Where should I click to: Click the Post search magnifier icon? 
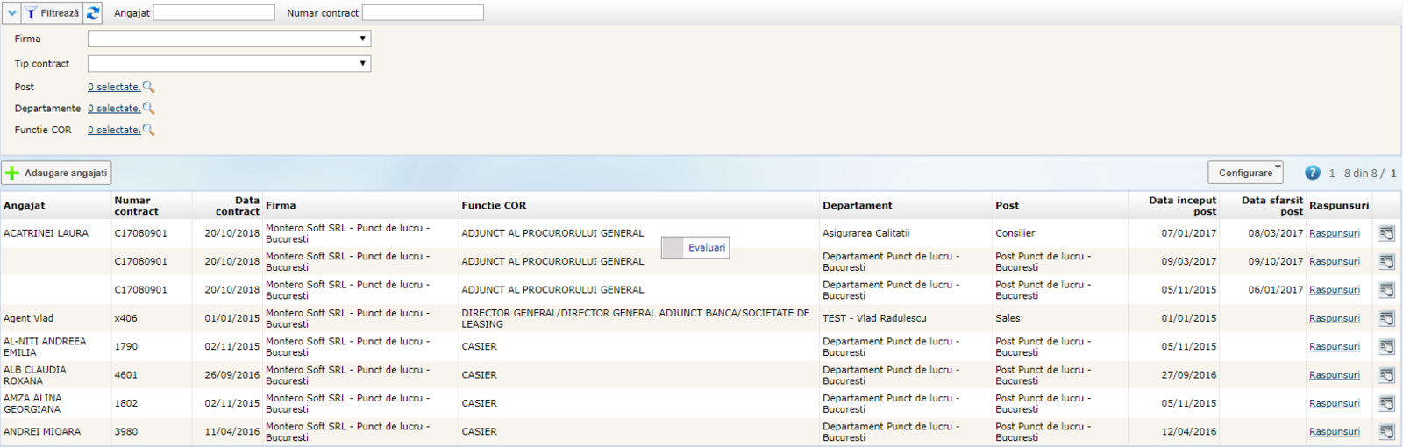tap(148, 87)
